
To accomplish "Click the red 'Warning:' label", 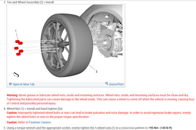I will click(12, 95).
